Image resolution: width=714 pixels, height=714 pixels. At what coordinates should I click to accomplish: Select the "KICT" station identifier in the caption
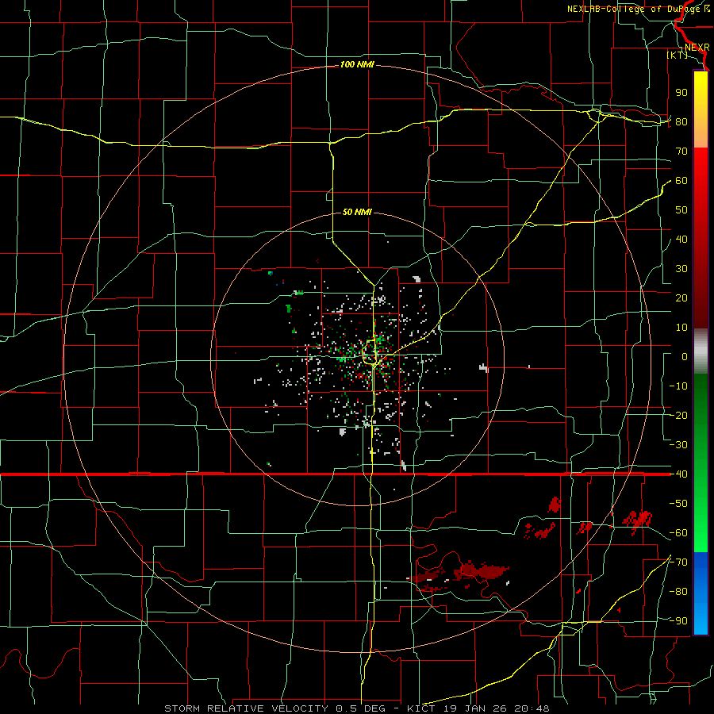(420, 708)
